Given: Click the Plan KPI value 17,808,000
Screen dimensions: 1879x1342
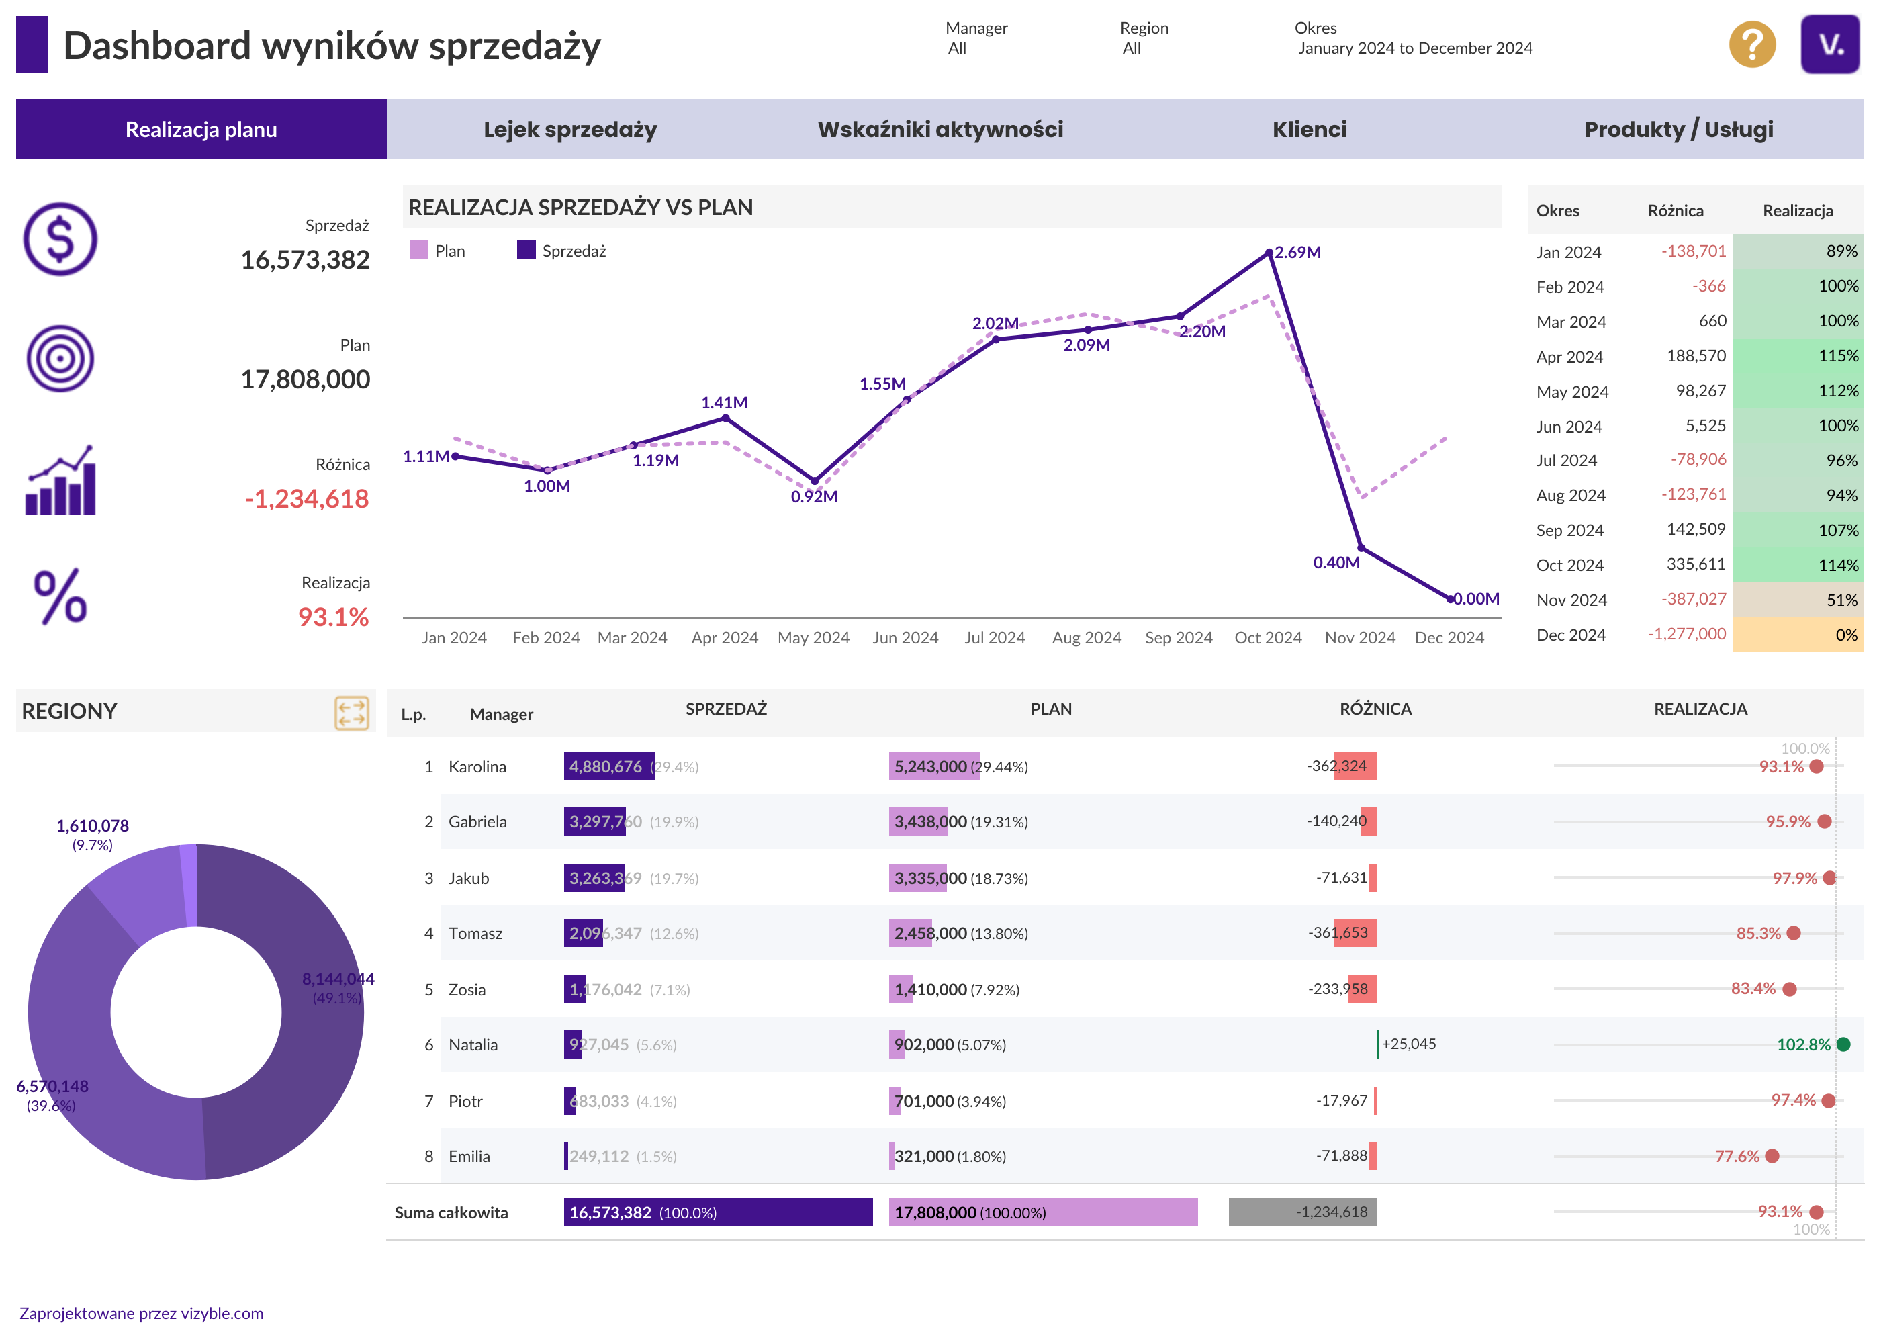Looking at the screenshot, I should [305, 379].
